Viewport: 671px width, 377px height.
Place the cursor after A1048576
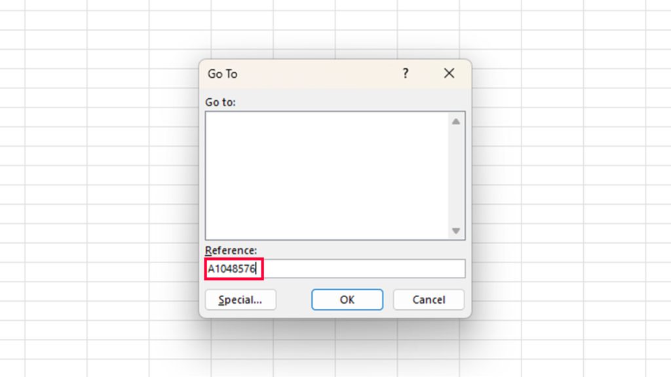click(x=257, y=268)
